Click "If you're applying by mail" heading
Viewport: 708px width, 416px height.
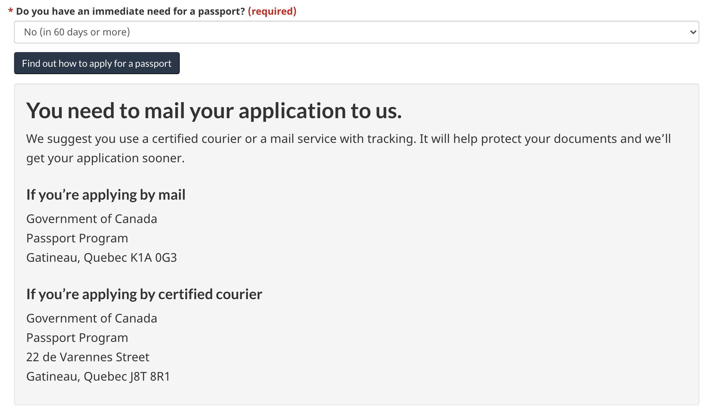point(106,195)
